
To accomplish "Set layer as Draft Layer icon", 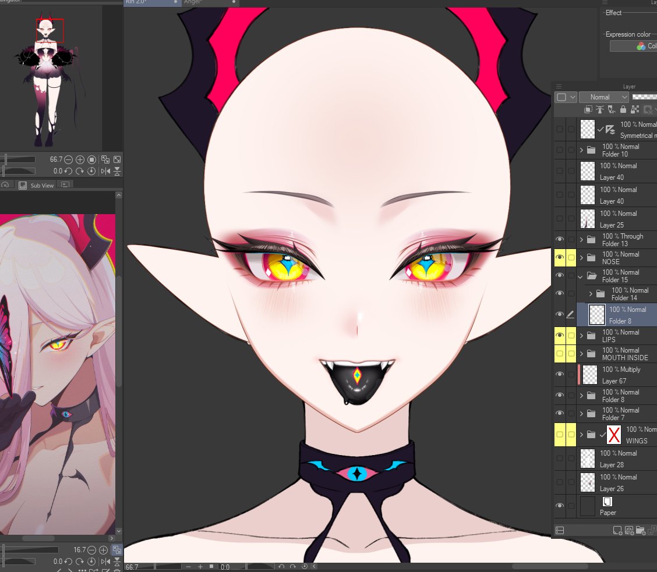I will (612, 110).
